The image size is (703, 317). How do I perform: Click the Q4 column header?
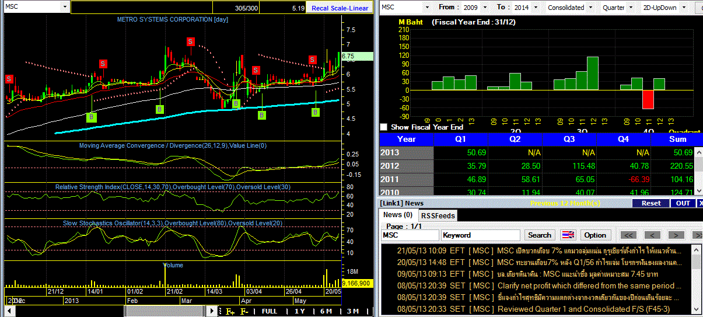click(624, 140)
